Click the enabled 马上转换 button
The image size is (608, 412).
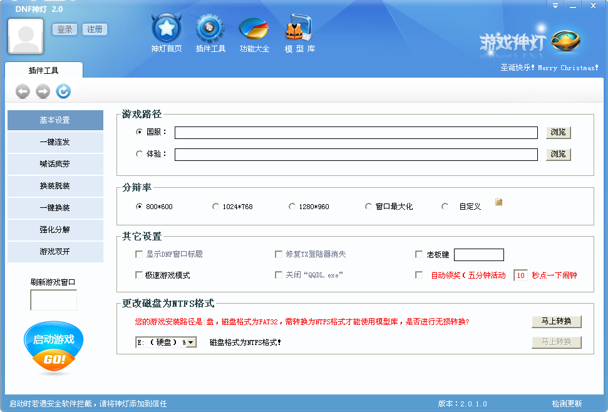click(557, 321)
